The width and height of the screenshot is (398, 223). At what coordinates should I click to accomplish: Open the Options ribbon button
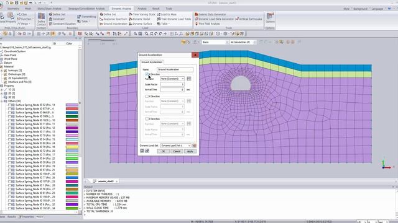[270, 18]
